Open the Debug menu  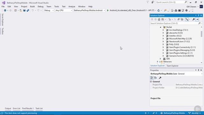(40, 6)
